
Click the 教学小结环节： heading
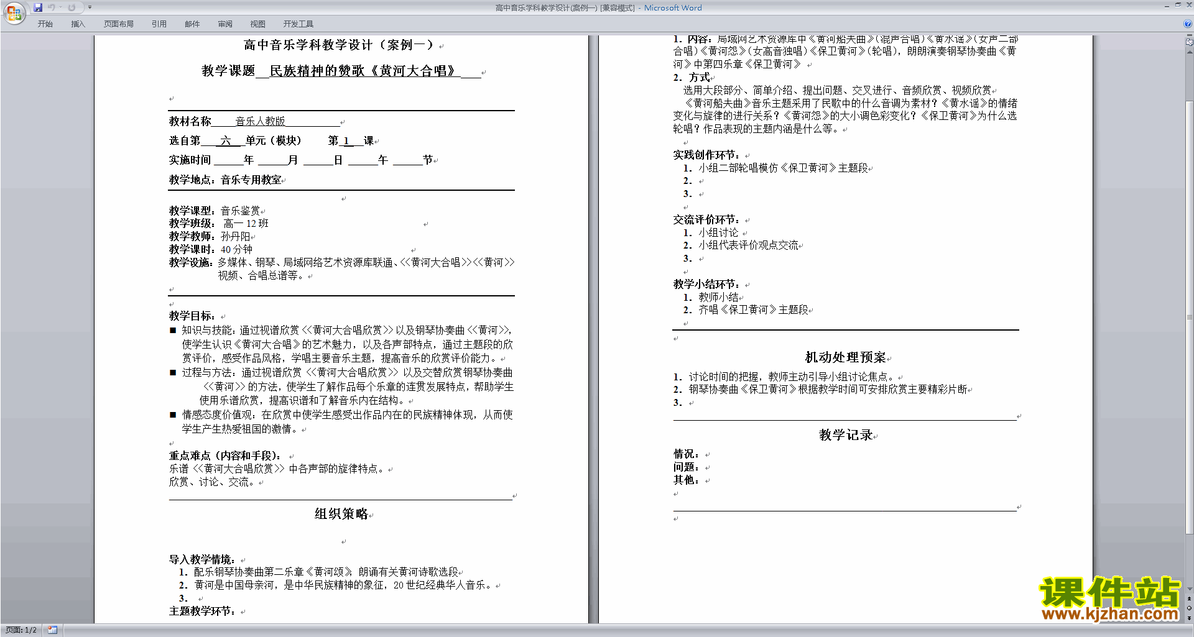tap(706, 284)
